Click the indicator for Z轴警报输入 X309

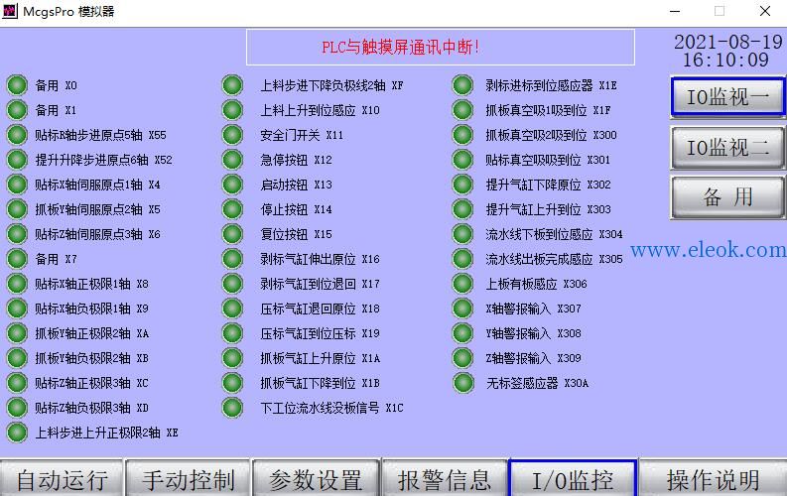tap(462, 358)
